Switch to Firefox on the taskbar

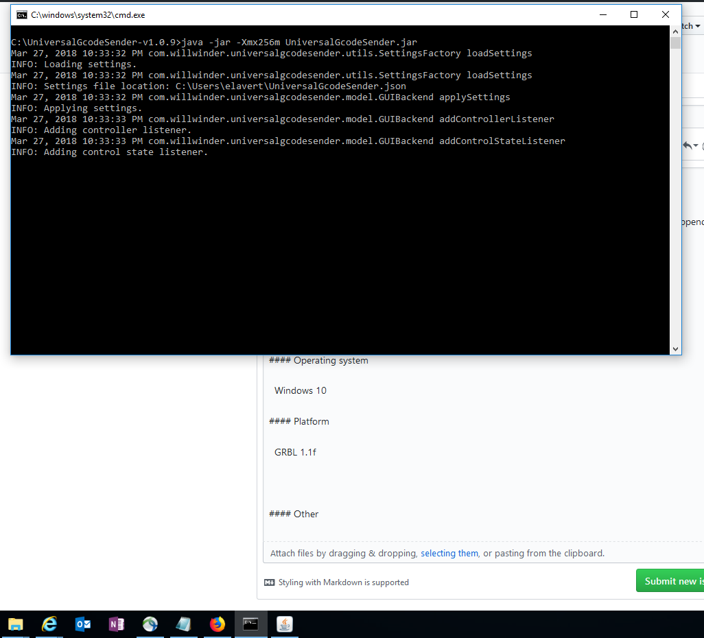(218, 624)
